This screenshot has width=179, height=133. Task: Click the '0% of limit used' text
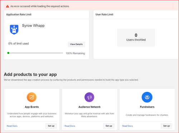tap(19, 43)
